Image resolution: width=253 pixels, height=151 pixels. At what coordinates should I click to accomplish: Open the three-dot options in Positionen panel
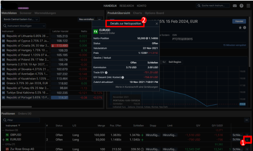tap(247, 120)
